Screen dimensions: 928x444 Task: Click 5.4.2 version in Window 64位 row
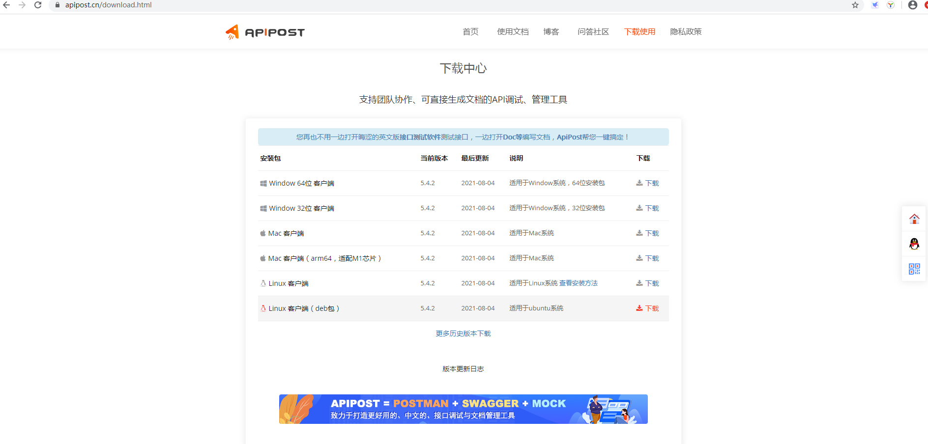click(428, 183)
